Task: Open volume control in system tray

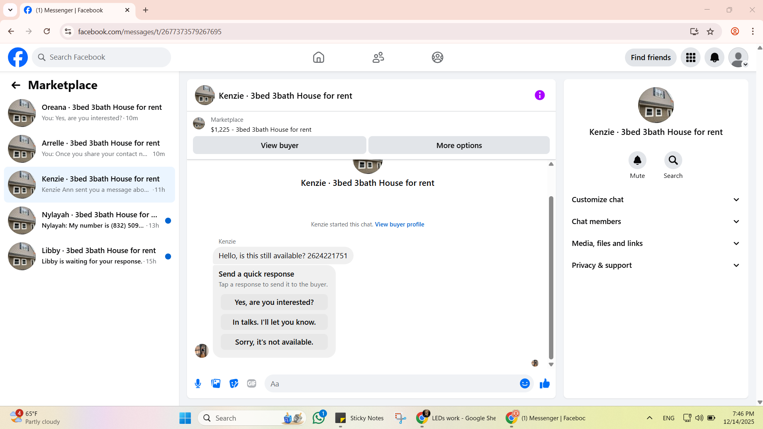Action: (699, 418)
